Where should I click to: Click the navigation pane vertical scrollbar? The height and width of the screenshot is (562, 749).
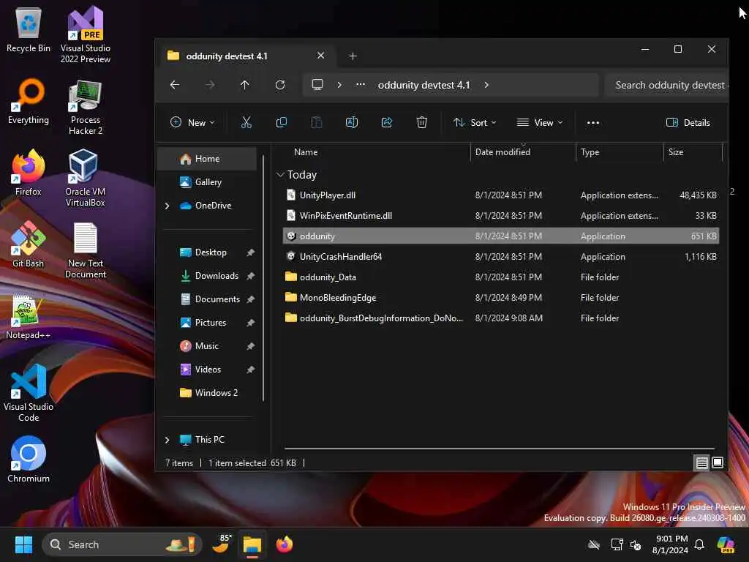click(263, 277)
